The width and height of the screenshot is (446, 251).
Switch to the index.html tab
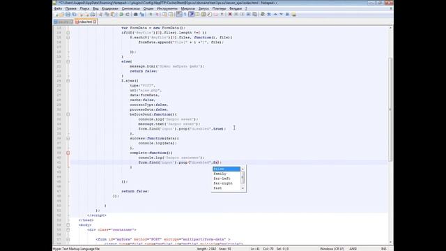pyautogui.click(x=85, y=22)
